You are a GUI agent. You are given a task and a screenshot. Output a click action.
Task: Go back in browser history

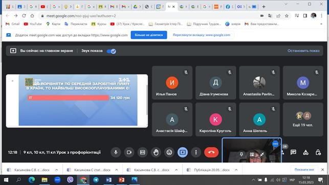point(8,16)
